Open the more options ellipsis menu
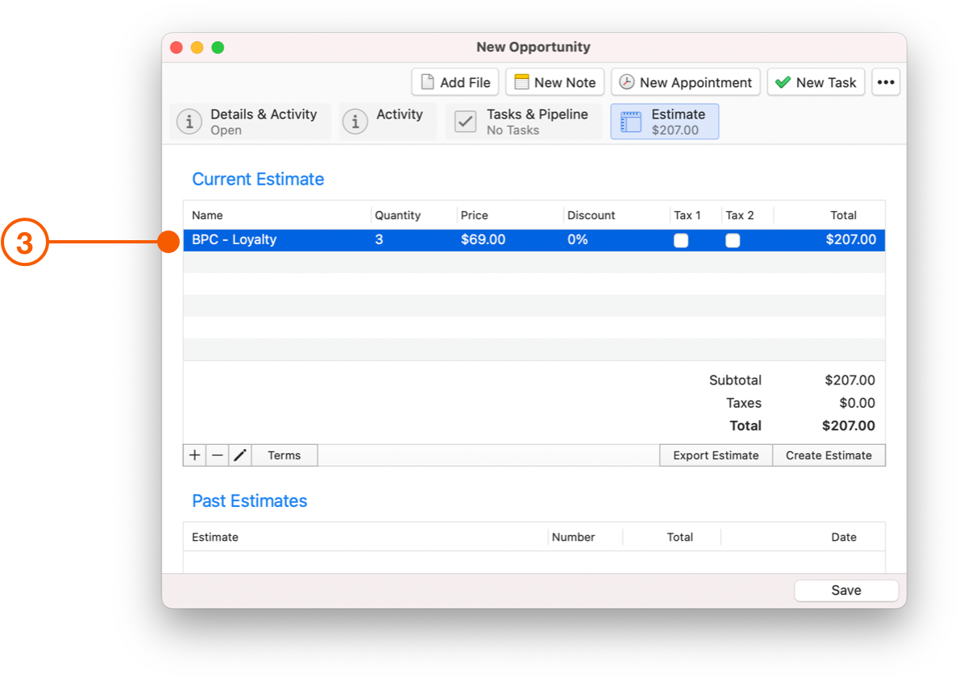Viewport: 959px width, 677px height. click(x=886, y=82)
